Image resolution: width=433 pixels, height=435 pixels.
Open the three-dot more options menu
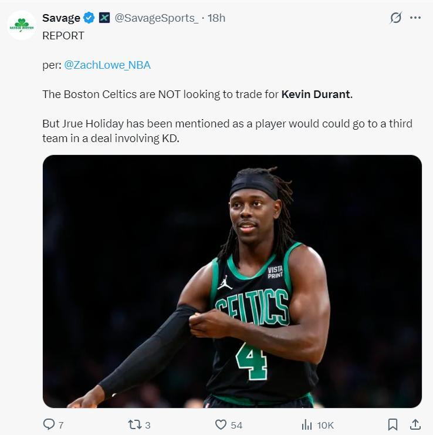tap(415, 18)
